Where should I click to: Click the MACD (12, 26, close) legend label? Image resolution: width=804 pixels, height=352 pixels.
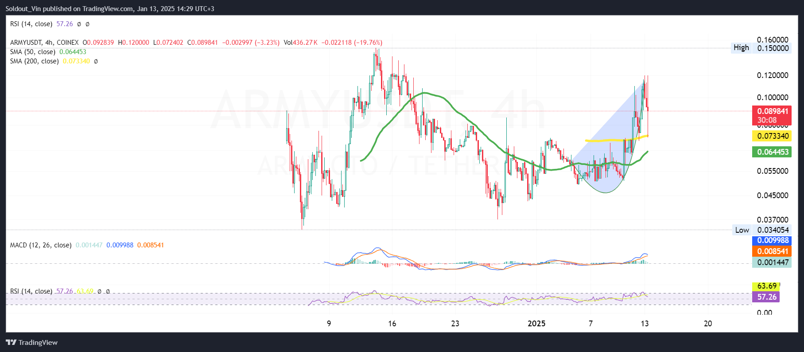click(41, 245)
